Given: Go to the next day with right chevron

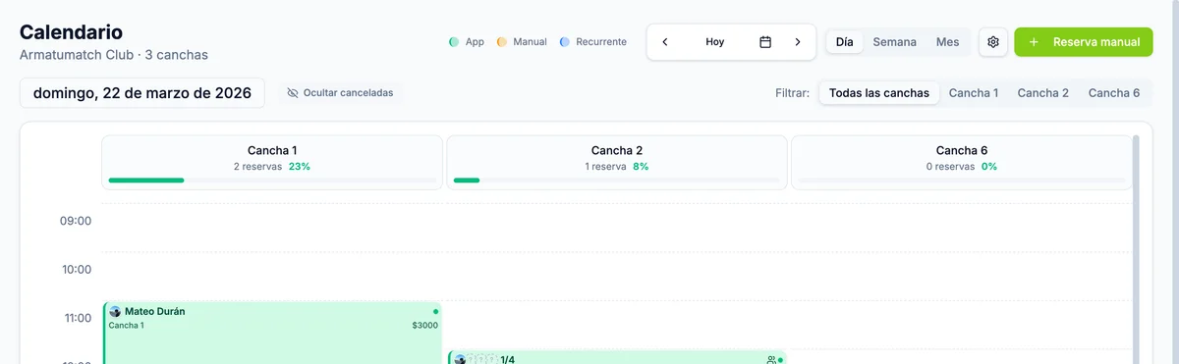Looking at the screenshot, I should tap(798, 42).
